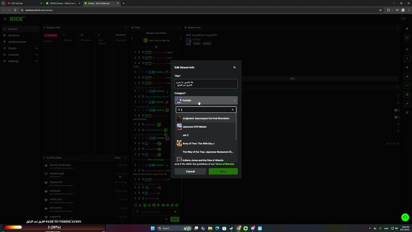Switch to the YouTube browser tab
The image size is (412, 232).
[25, 3]
